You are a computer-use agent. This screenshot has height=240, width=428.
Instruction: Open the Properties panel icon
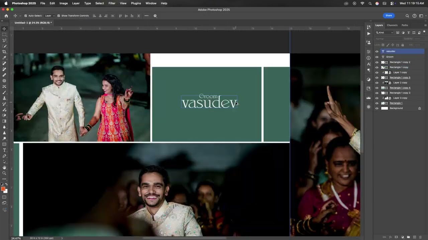(x=368, y=52)
